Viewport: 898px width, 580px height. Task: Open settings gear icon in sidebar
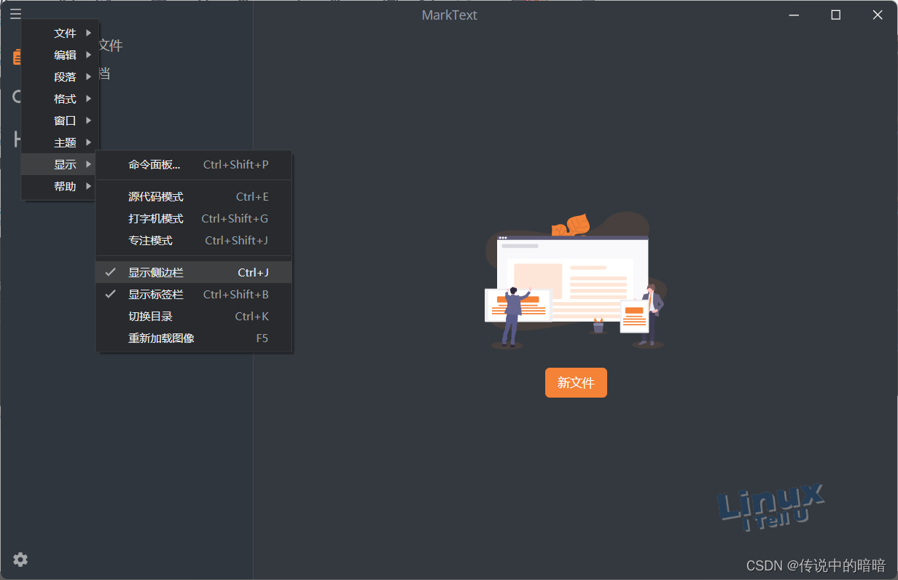pos(20,560)
